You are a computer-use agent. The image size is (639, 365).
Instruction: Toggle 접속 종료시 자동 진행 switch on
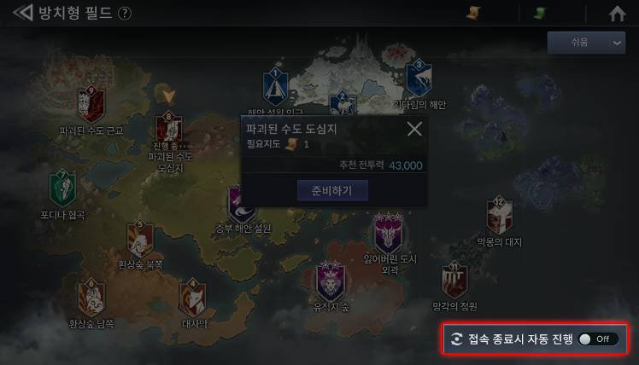(x=598, y=339)
